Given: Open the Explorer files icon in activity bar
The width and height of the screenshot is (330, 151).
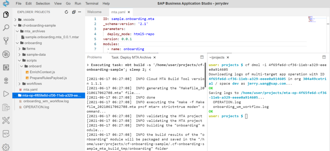Looking at the screenshot, I should [6, 14].
